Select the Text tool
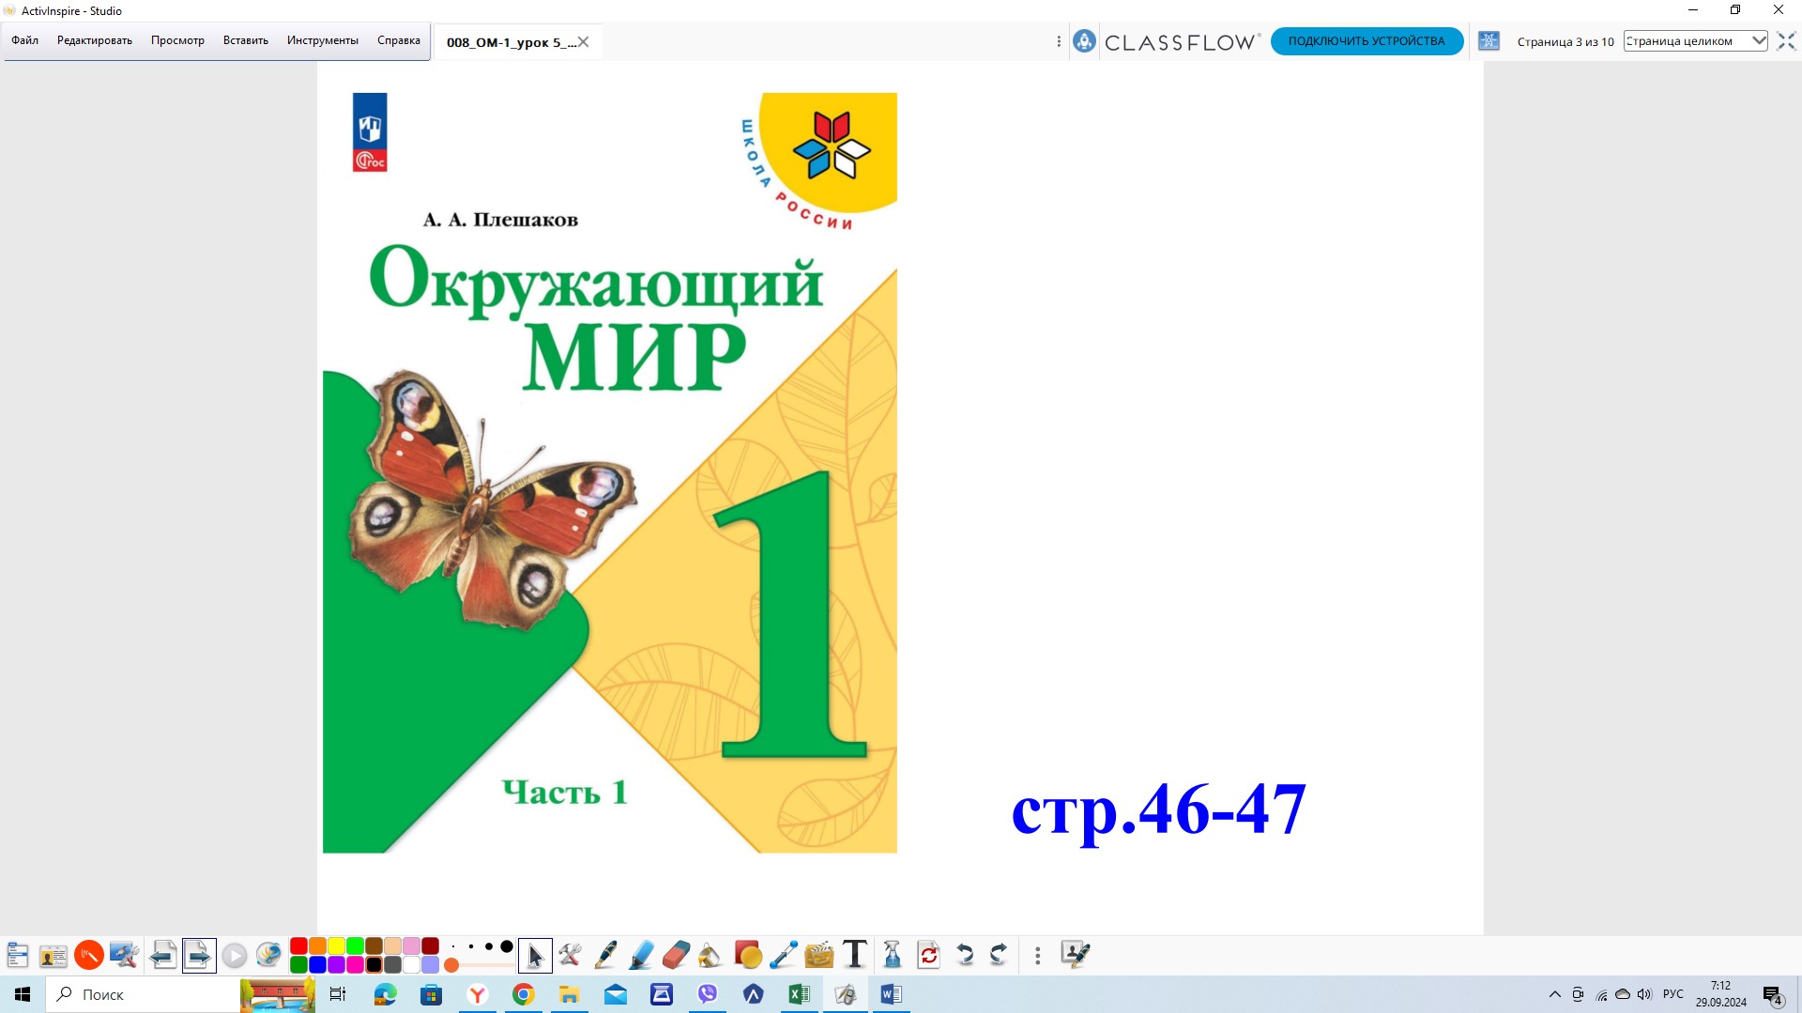This screenshot has height=1013, width=1802. tap(855, 955)
